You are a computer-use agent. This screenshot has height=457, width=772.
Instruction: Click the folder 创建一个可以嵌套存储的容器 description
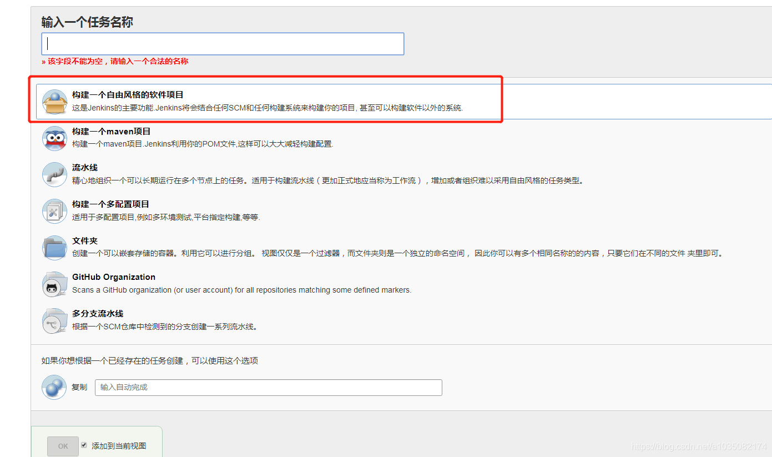click(x=398, y=253)
